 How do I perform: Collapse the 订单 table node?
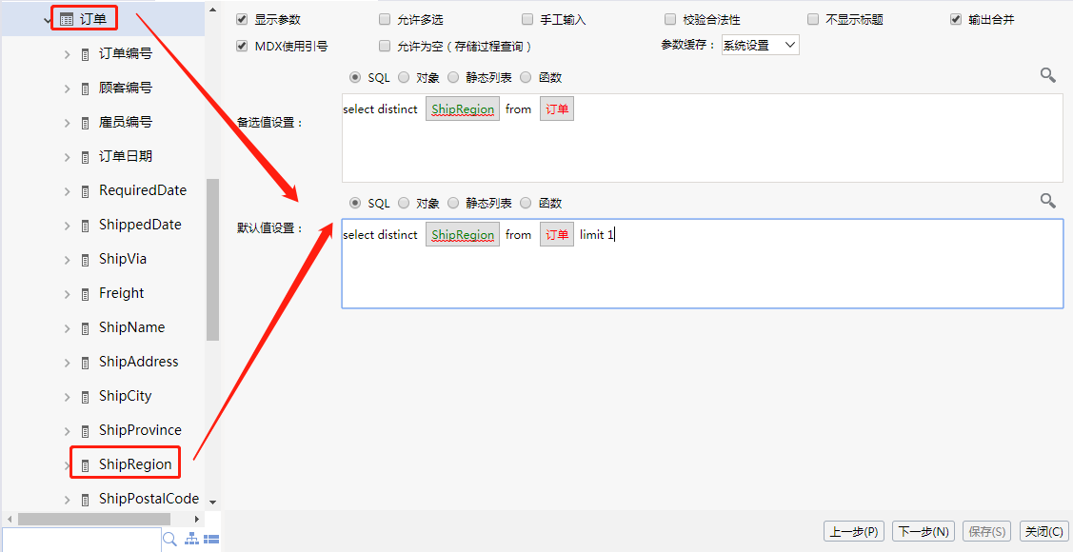(x=48, y=20)
